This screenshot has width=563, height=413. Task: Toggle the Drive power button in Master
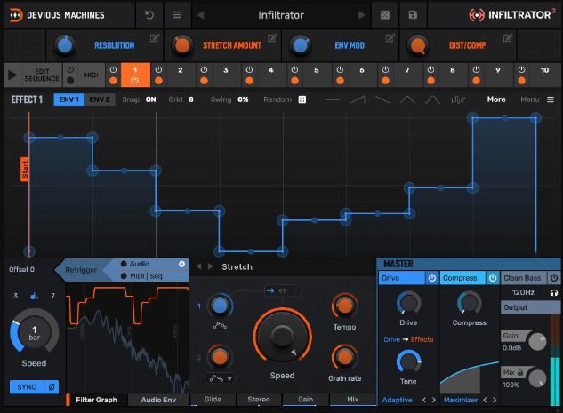432,278
